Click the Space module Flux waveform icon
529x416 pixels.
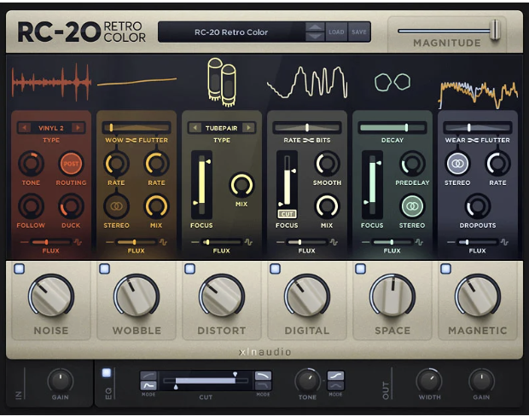coord(419,242)
